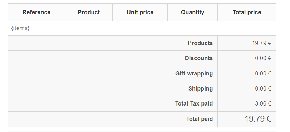Select the Gift-wrapping label
290x132 pixels.
point(194,73)
